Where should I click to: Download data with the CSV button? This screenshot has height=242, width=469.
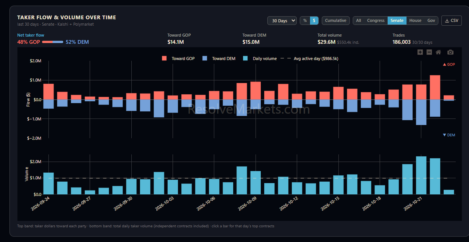click(x=451, y=21)
